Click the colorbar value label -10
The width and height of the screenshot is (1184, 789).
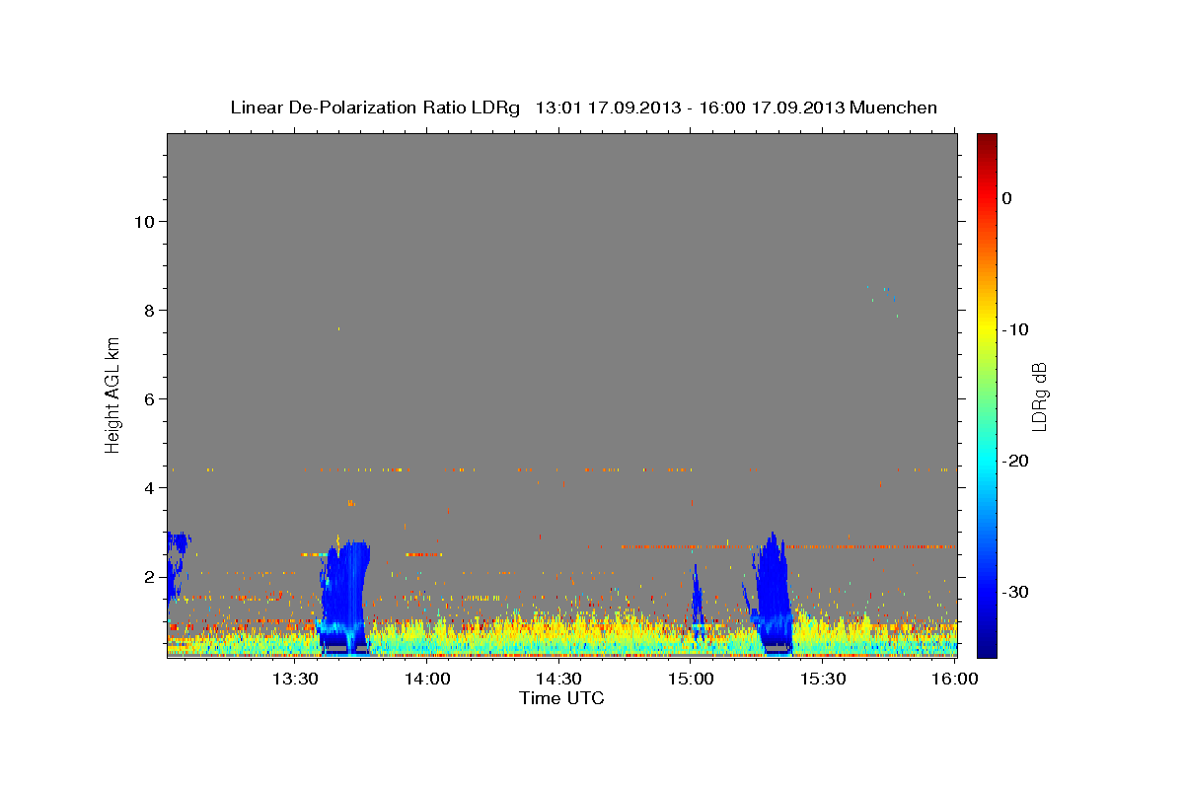1015,329
